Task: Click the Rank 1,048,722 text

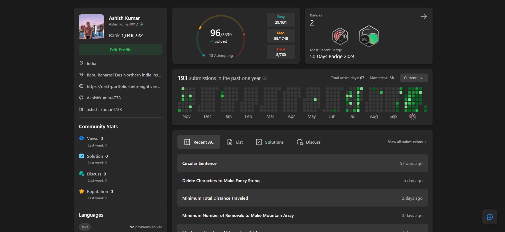Action: click(x=126, y=35)
